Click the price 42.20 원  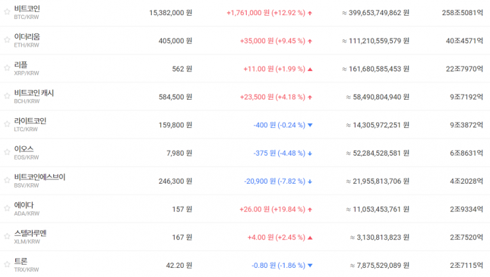(x=179, y=265)
